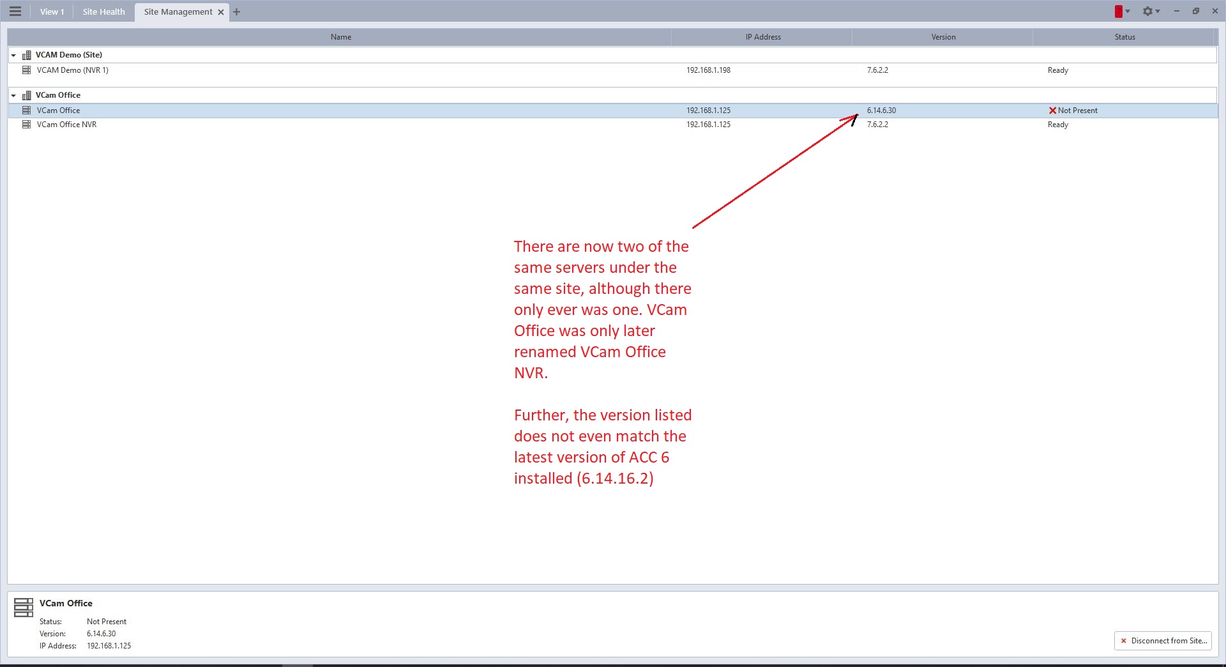Click large server icon in details panel

pos(24,608)
